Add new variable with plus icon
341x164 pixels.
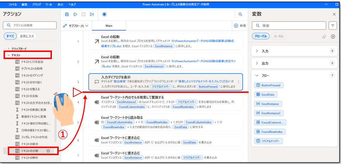[x=333, y=36]
